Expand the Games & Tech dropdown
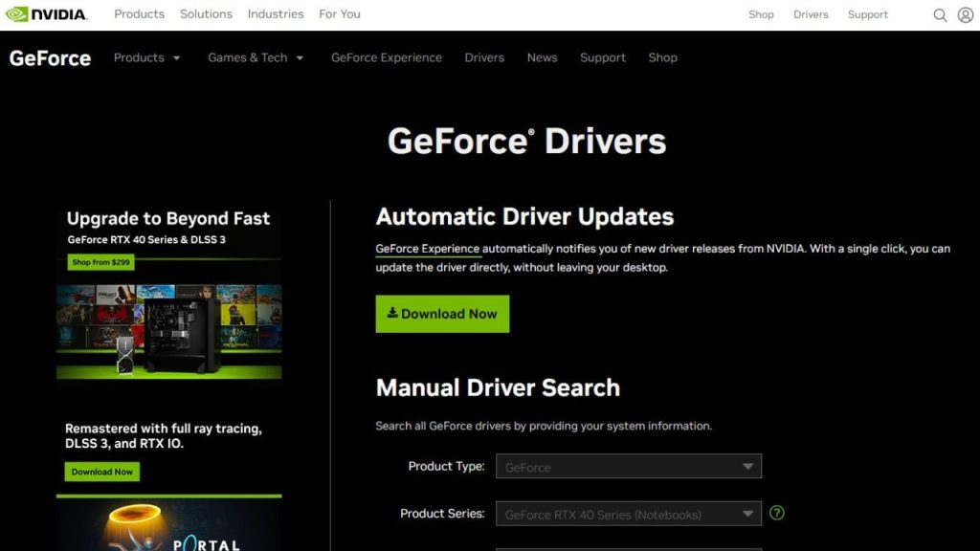The image size is (980, 551). pyautogui.click(x=256, y=57)
